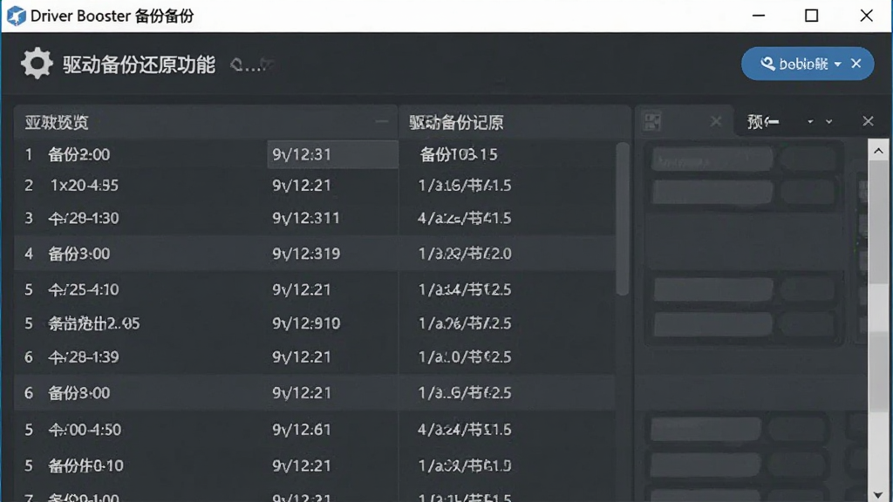Click the 9v/12:21 cell in row 备份8:00

pyautogui.click(x=301, y=393)
